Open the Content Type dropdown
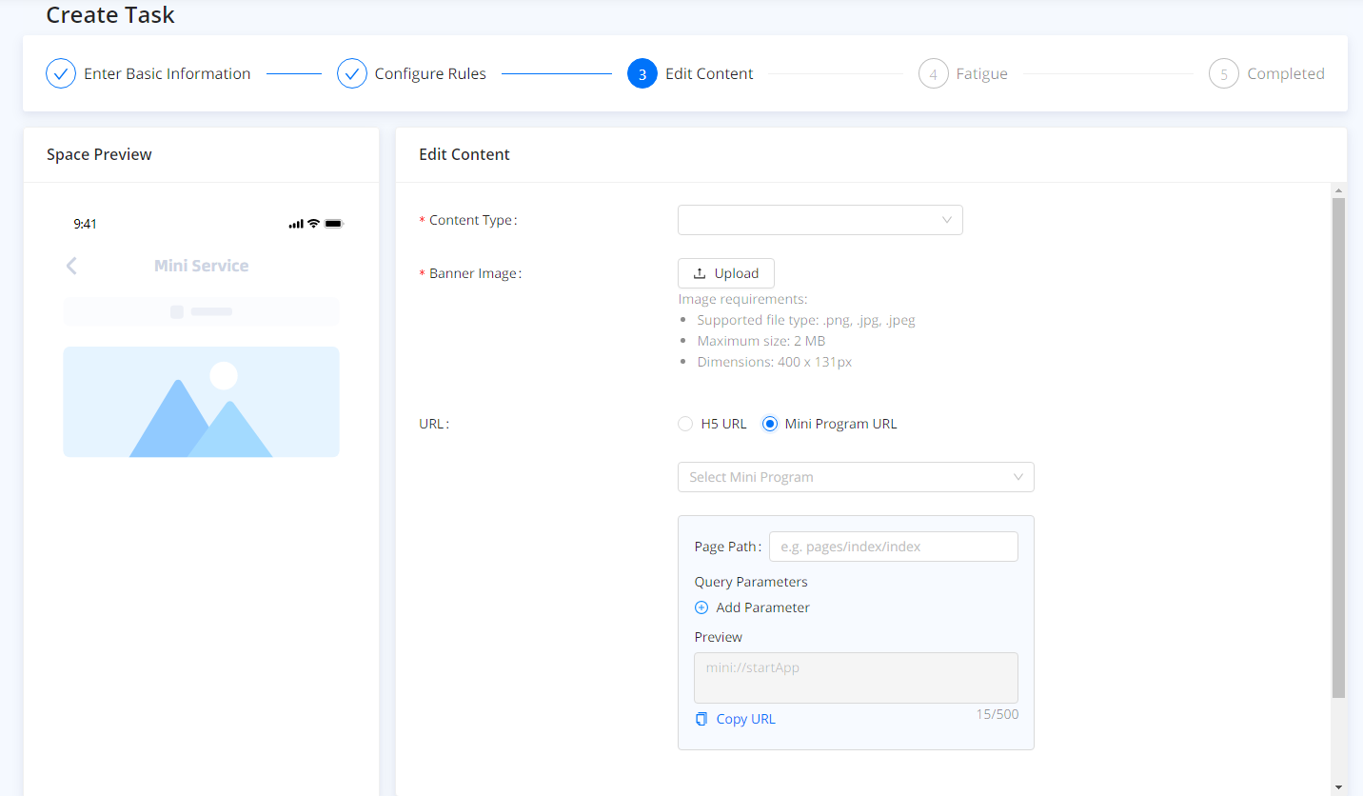Viewport: 1363px width, 796px height. point(820,220)
